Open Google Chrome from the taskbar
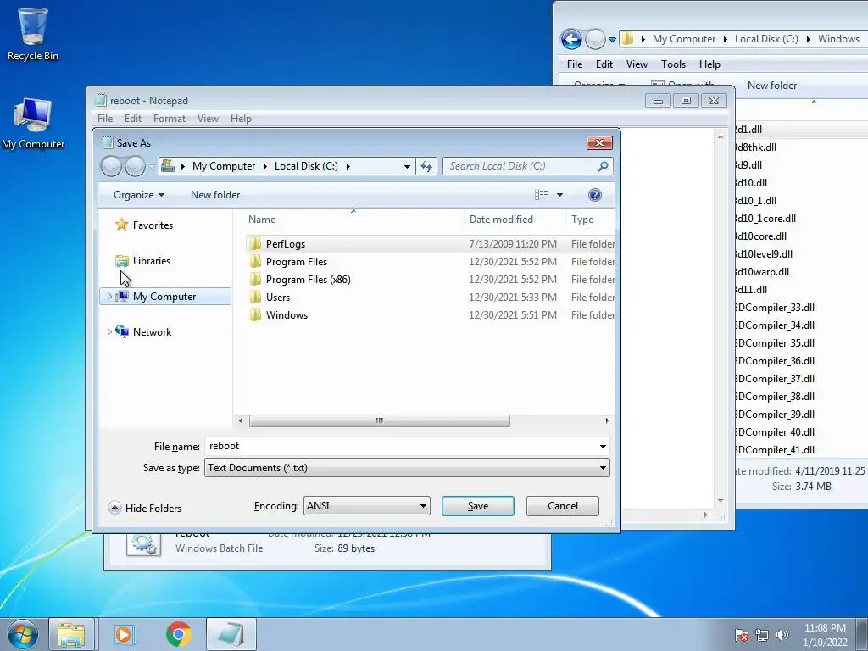This screenshot has height=651, width=868. (x=178, y=634)
